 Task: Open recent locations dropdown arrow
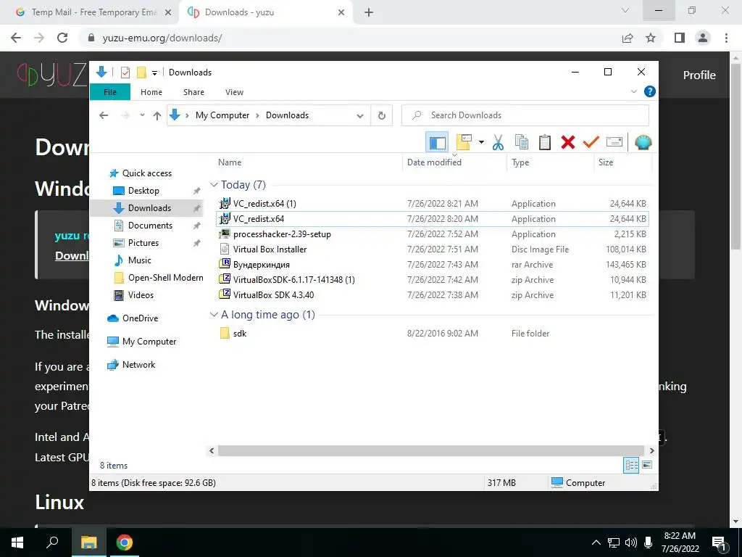click(x=142, y=115)
